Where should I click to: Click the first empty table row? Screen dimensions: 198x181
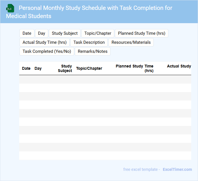click(105, 79)
